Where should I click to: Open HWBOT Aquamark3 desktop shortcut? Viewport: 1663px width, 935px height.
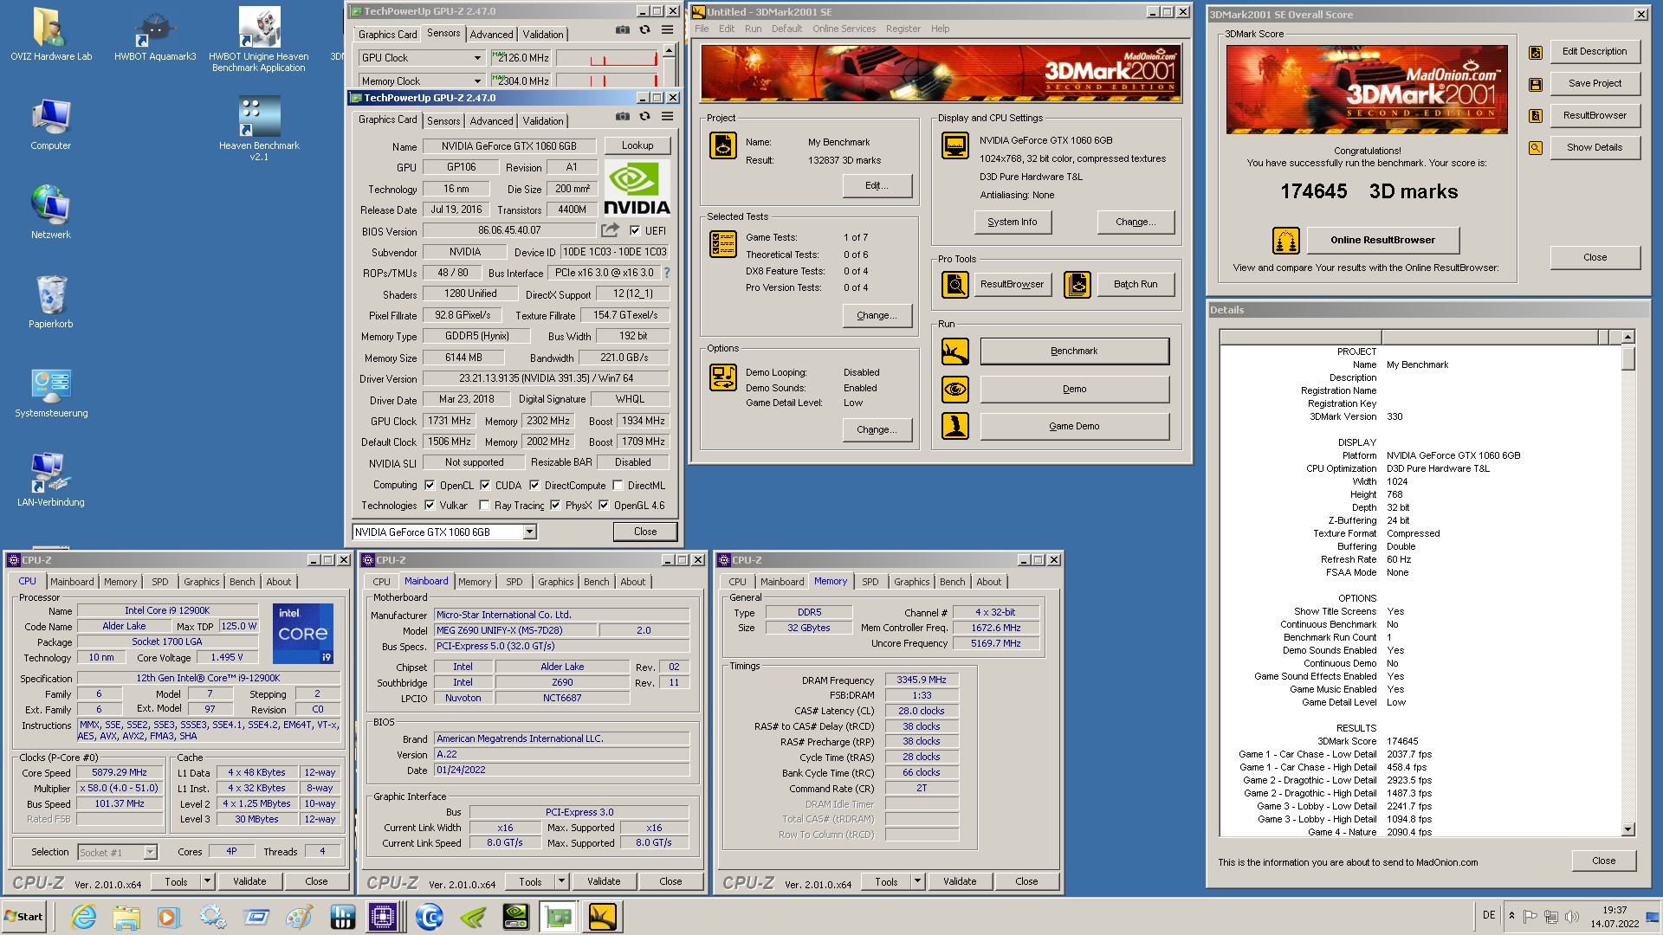(x=155, y=35)
